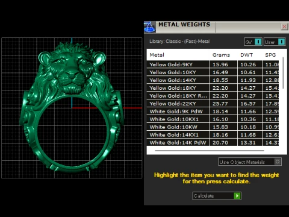289x217 pixels.
Task: Click the 11.93 DWT value
Action: click(248, 80)
